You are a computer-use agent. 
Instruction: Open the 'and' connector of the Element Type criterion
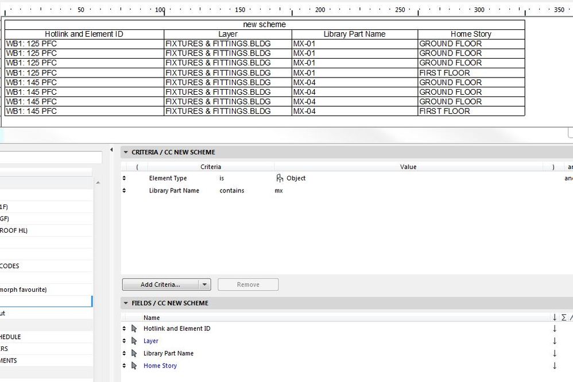pos(568,179)
